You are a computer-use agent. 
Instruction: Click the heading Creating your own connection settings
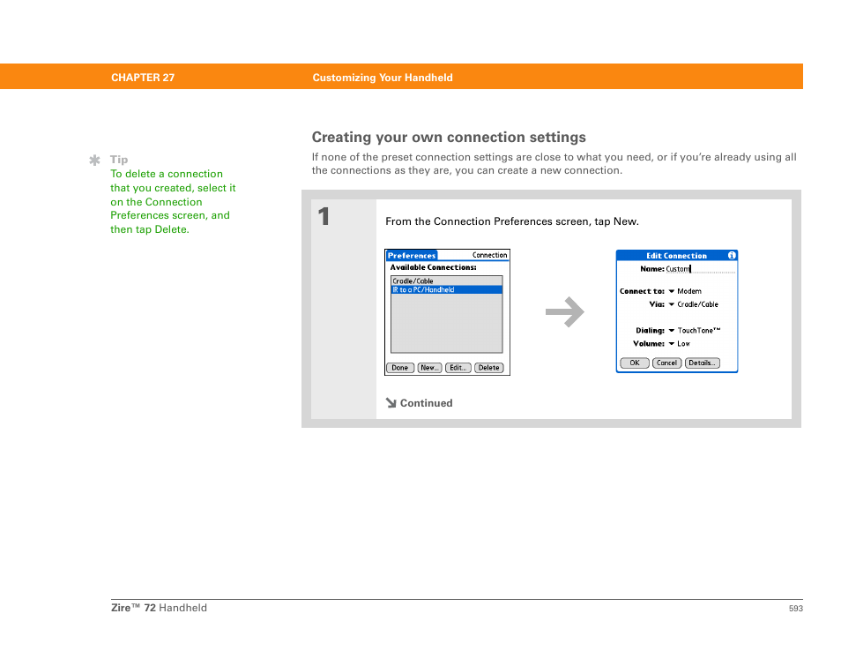click(449, 138)
